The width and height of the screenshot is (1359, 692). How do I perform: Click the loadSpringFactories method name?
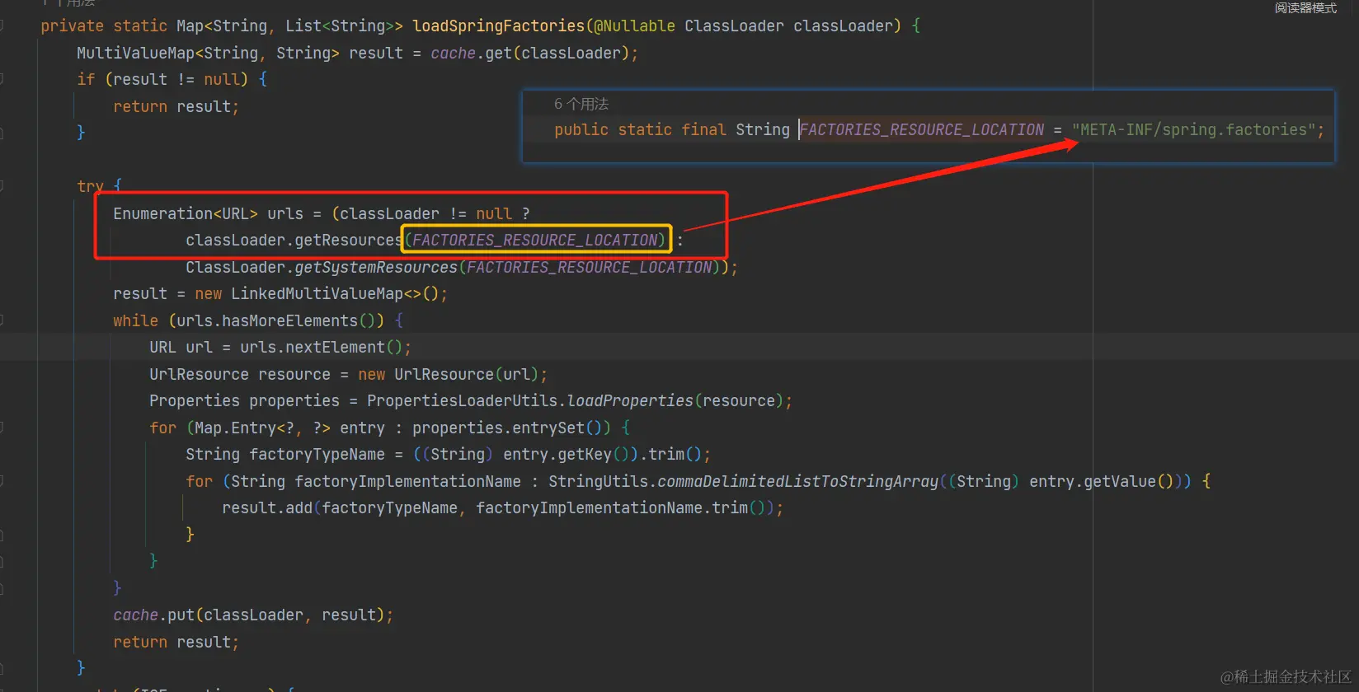point(498,26)
